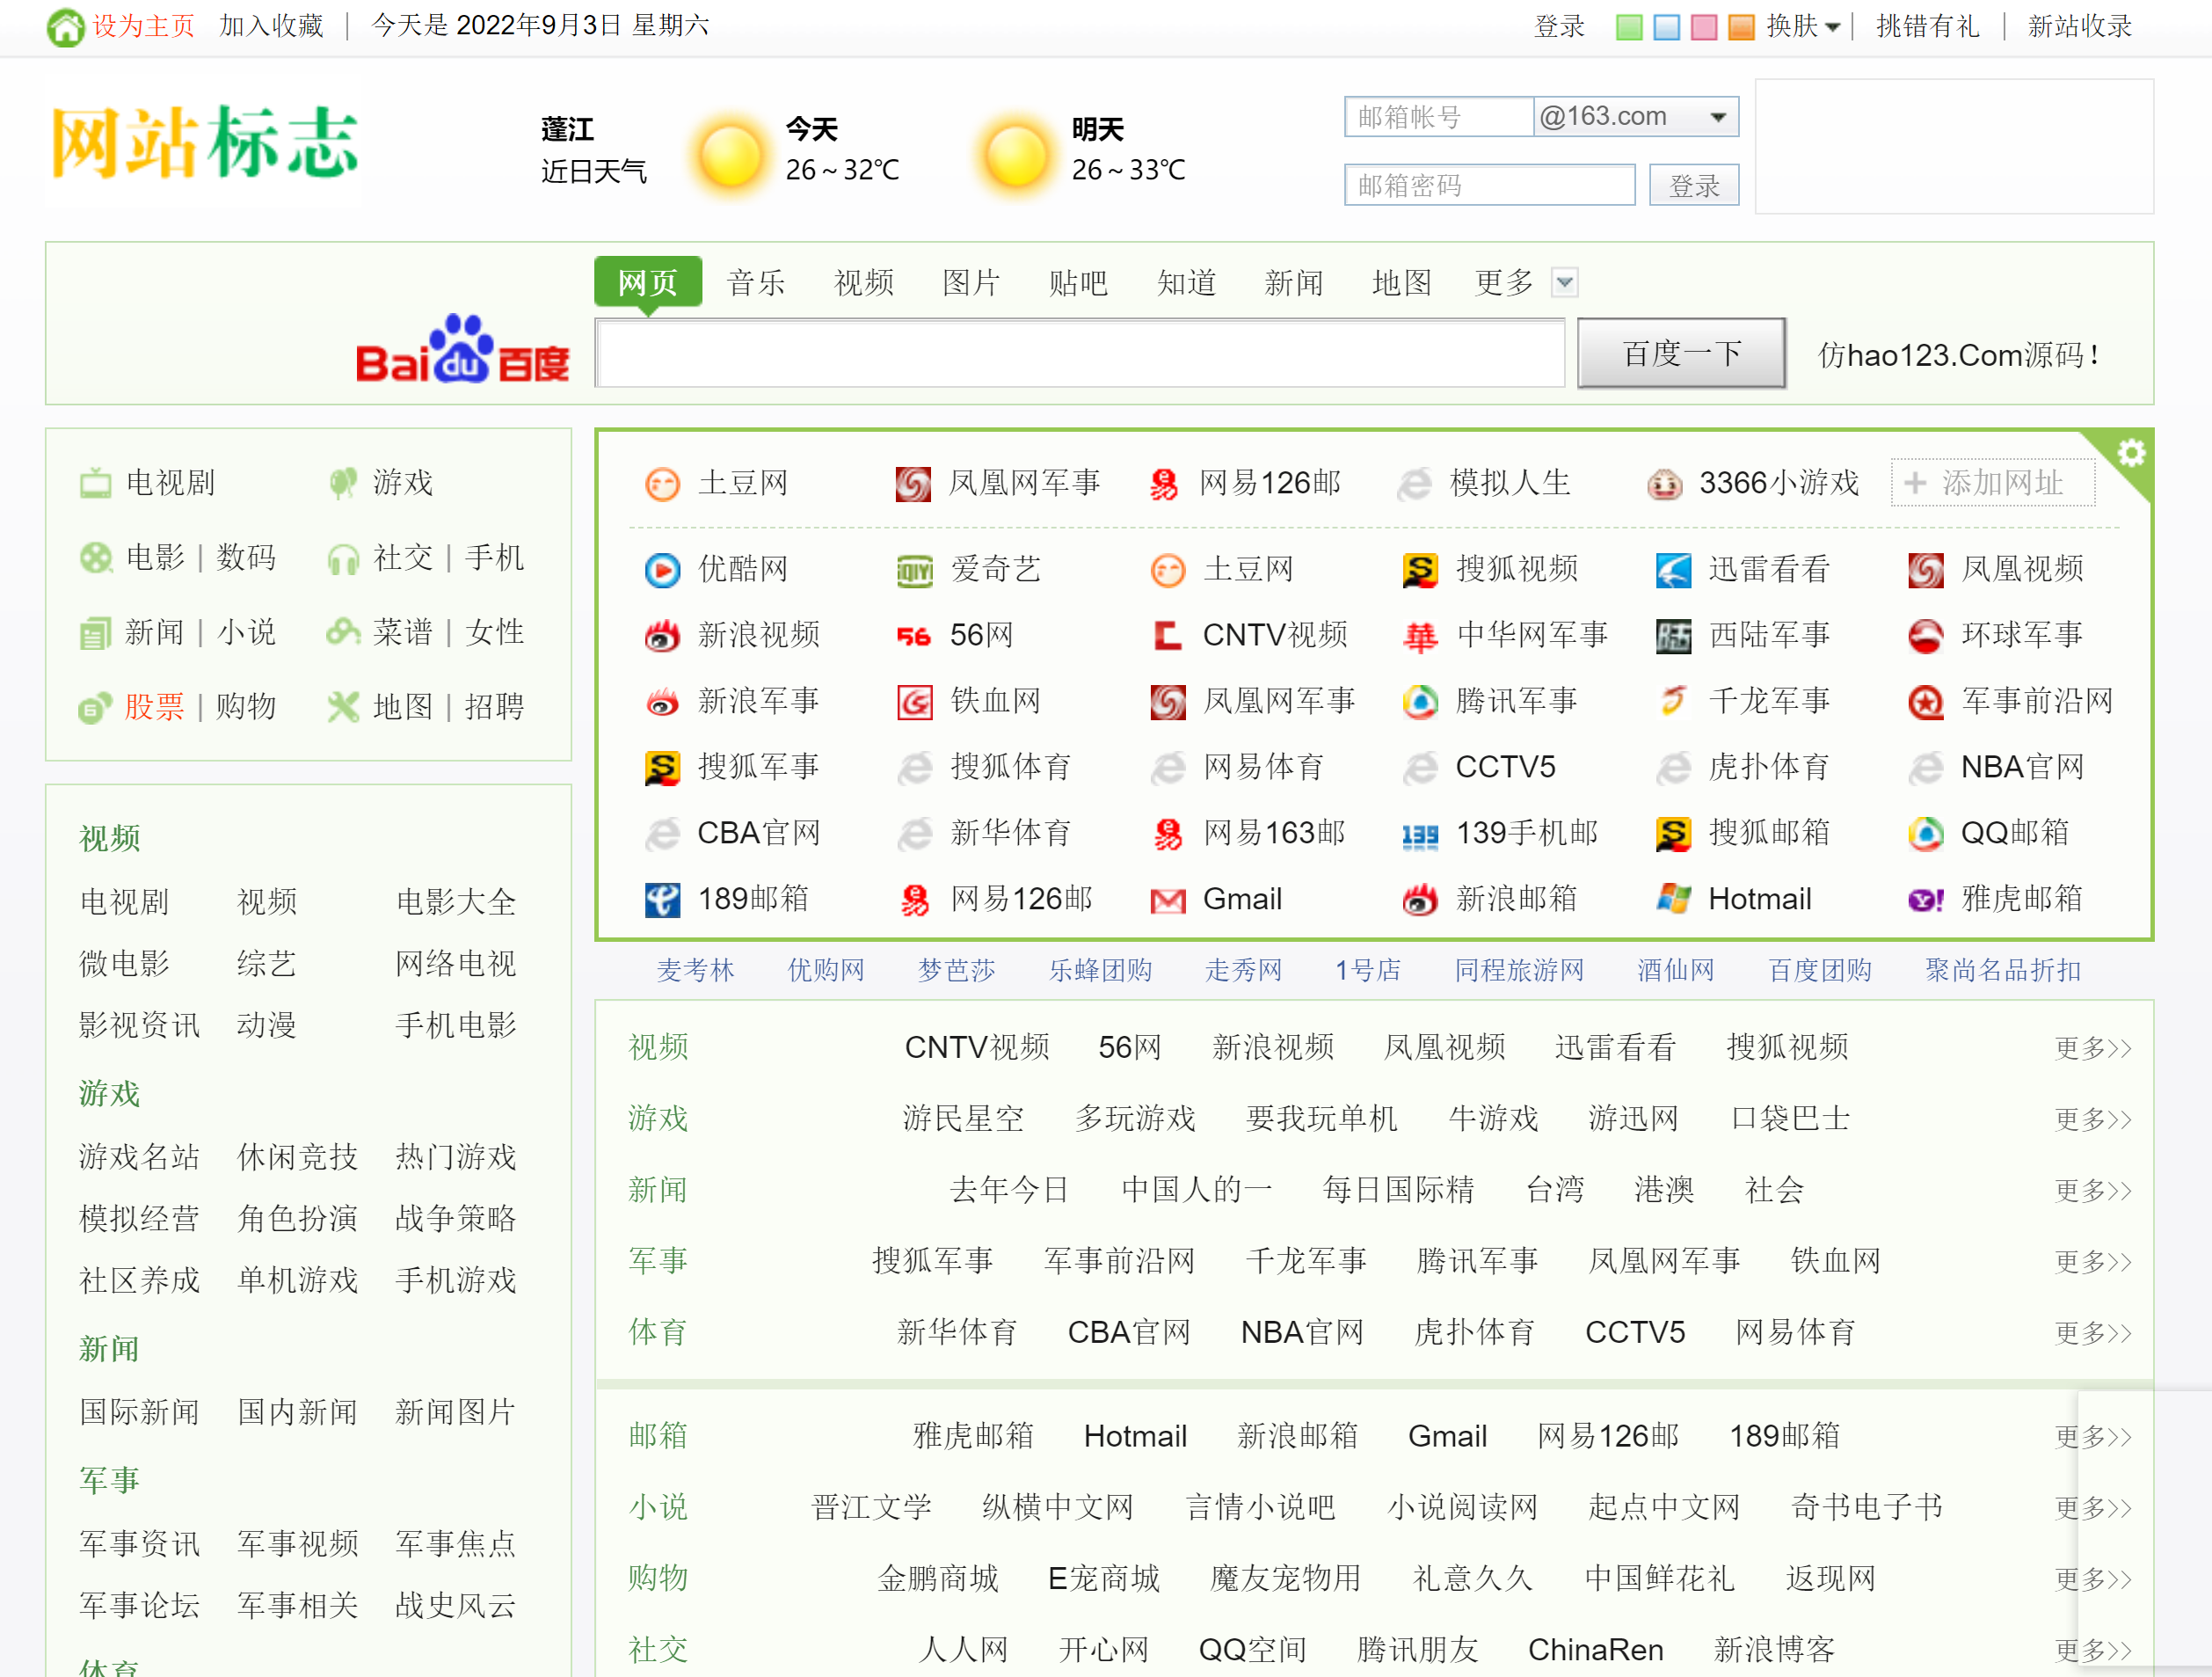Screen dimensions: 2212x1677
Task: Click the 西陆军事 icon
Action: point(1673,636)
